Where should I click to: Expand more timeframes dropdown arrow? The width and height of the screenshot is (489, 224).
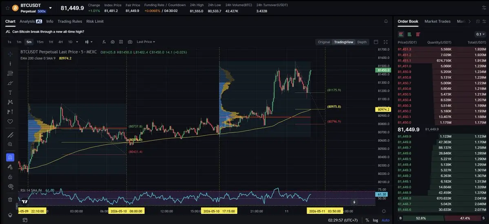[x=77, y=42]
